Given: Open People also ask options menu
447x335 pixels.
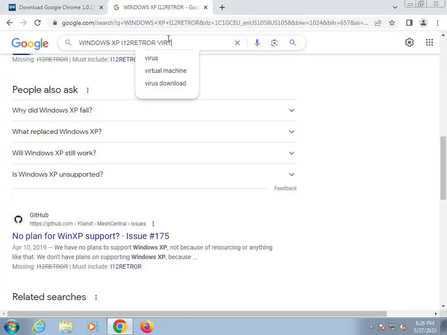Looking at the screenshot, I should [x=87, y=90].
